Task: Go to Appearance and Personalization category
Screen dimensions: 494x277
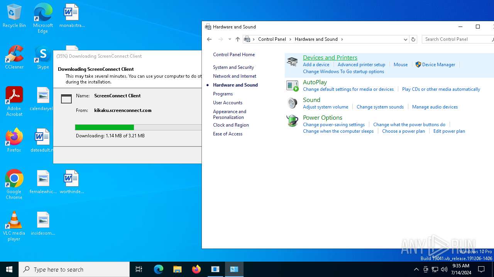Action: click(x=230, y=114)
